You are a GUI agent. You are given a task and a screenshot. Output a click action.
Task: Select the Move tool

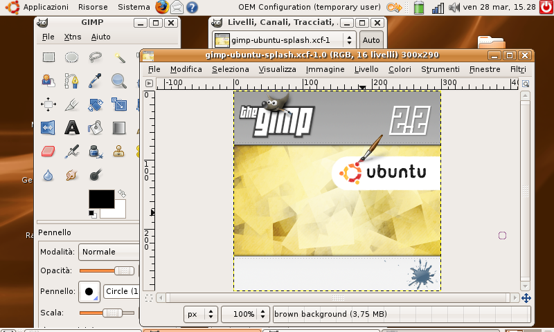48,104
